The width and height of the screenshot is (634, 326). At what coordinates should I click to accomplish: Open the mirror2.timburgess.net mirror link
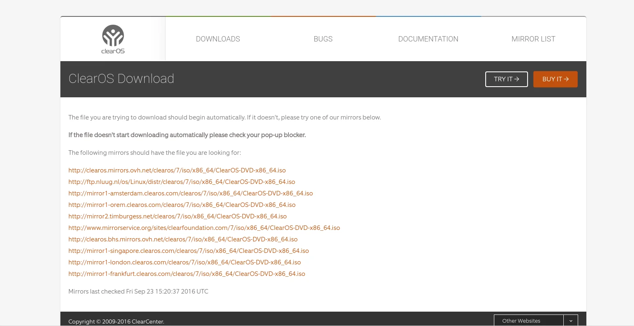pos(178,216)
